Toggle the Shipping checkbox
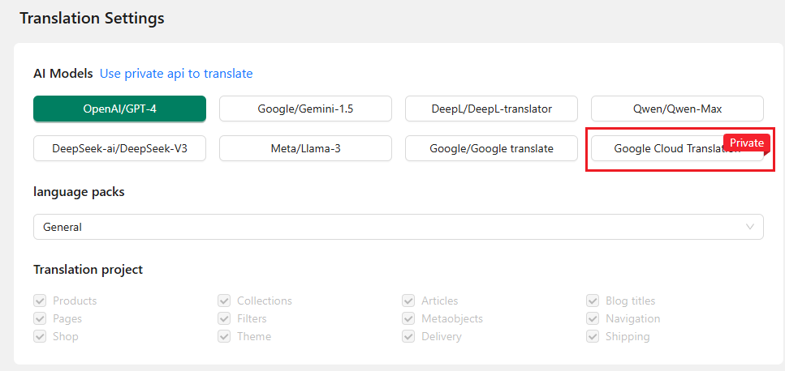785x371 pixels. tap(593, 336)
